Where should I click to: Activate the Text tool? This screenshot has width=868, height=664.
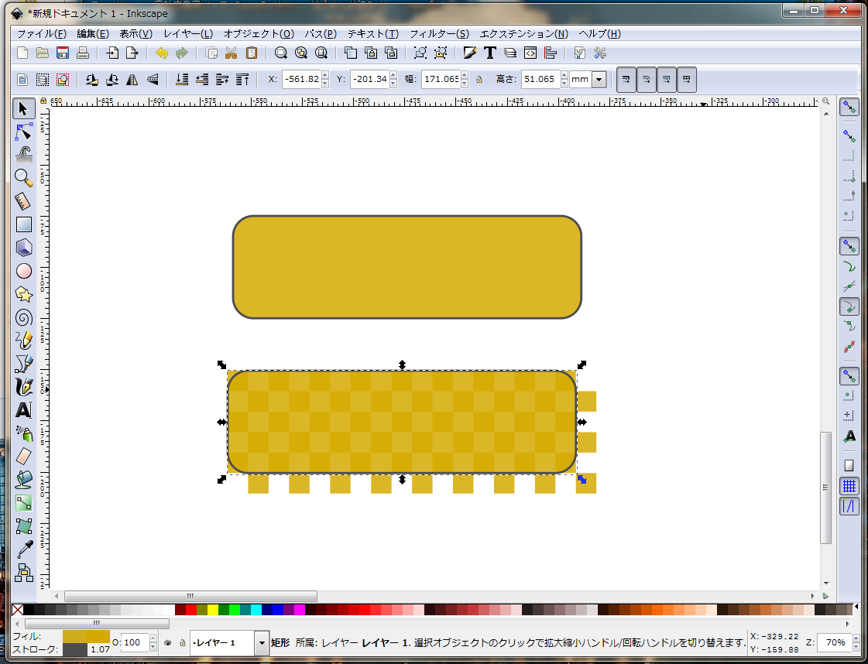(x=24, y=410)
